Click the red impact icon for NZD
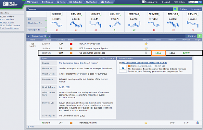The width and height of the screenshot is (203, 130). pos(71,44)
